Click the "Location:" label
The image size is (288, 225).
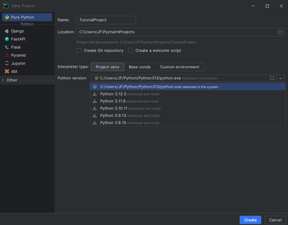pos(66,32)
